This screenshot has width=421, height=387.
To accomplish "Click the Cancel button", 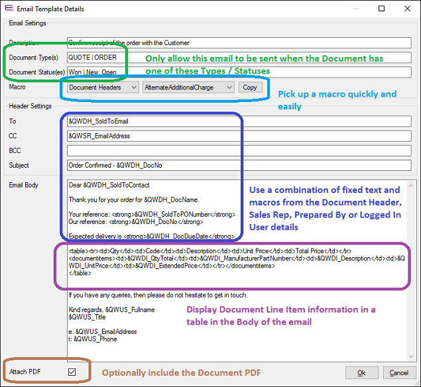I will pyautogui.click(x=398, y=372).
